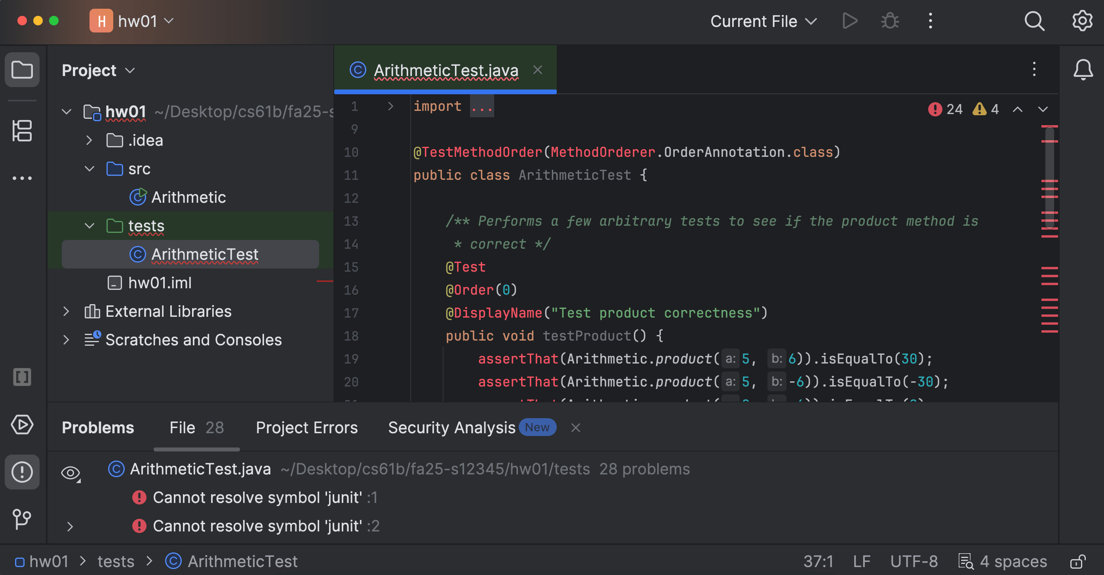This screenshot has width=1104, height=575.
Task: Expand the External Libraries node
Action: point(67,311)
